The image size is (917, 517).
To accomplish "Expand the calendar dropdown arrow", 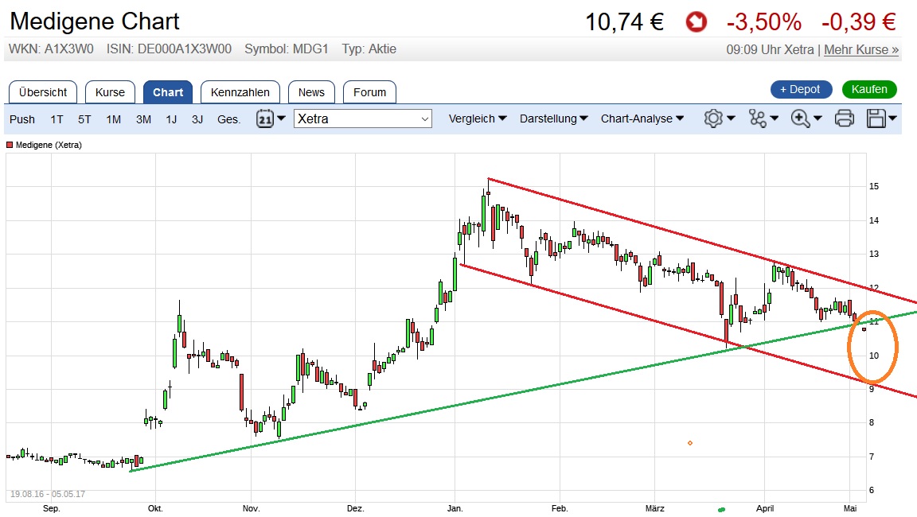I will [281, 119].
